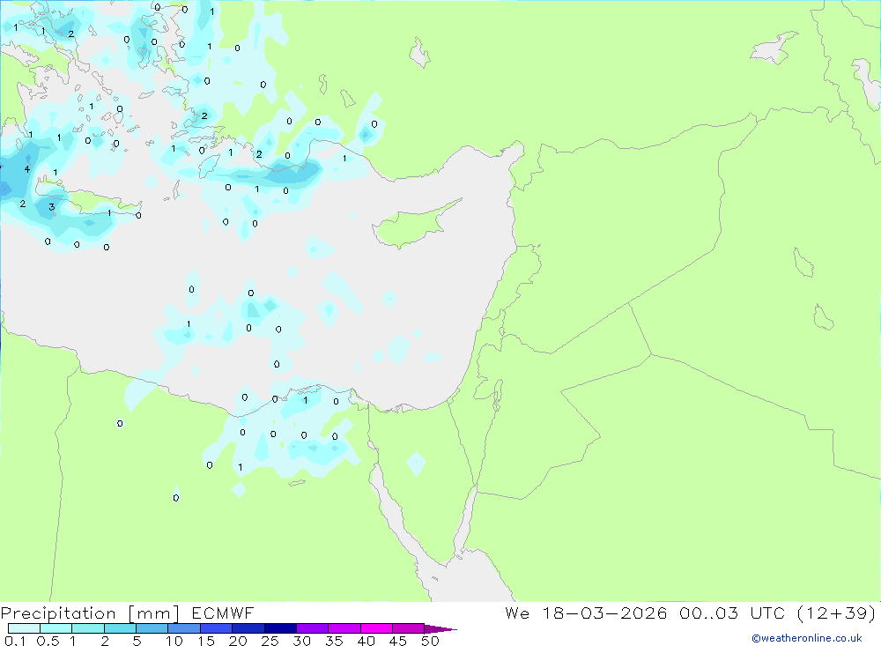The height and width of the screenshot is (646, 881).
Task: Click the legend label '50'
Action: coord(430,641)
